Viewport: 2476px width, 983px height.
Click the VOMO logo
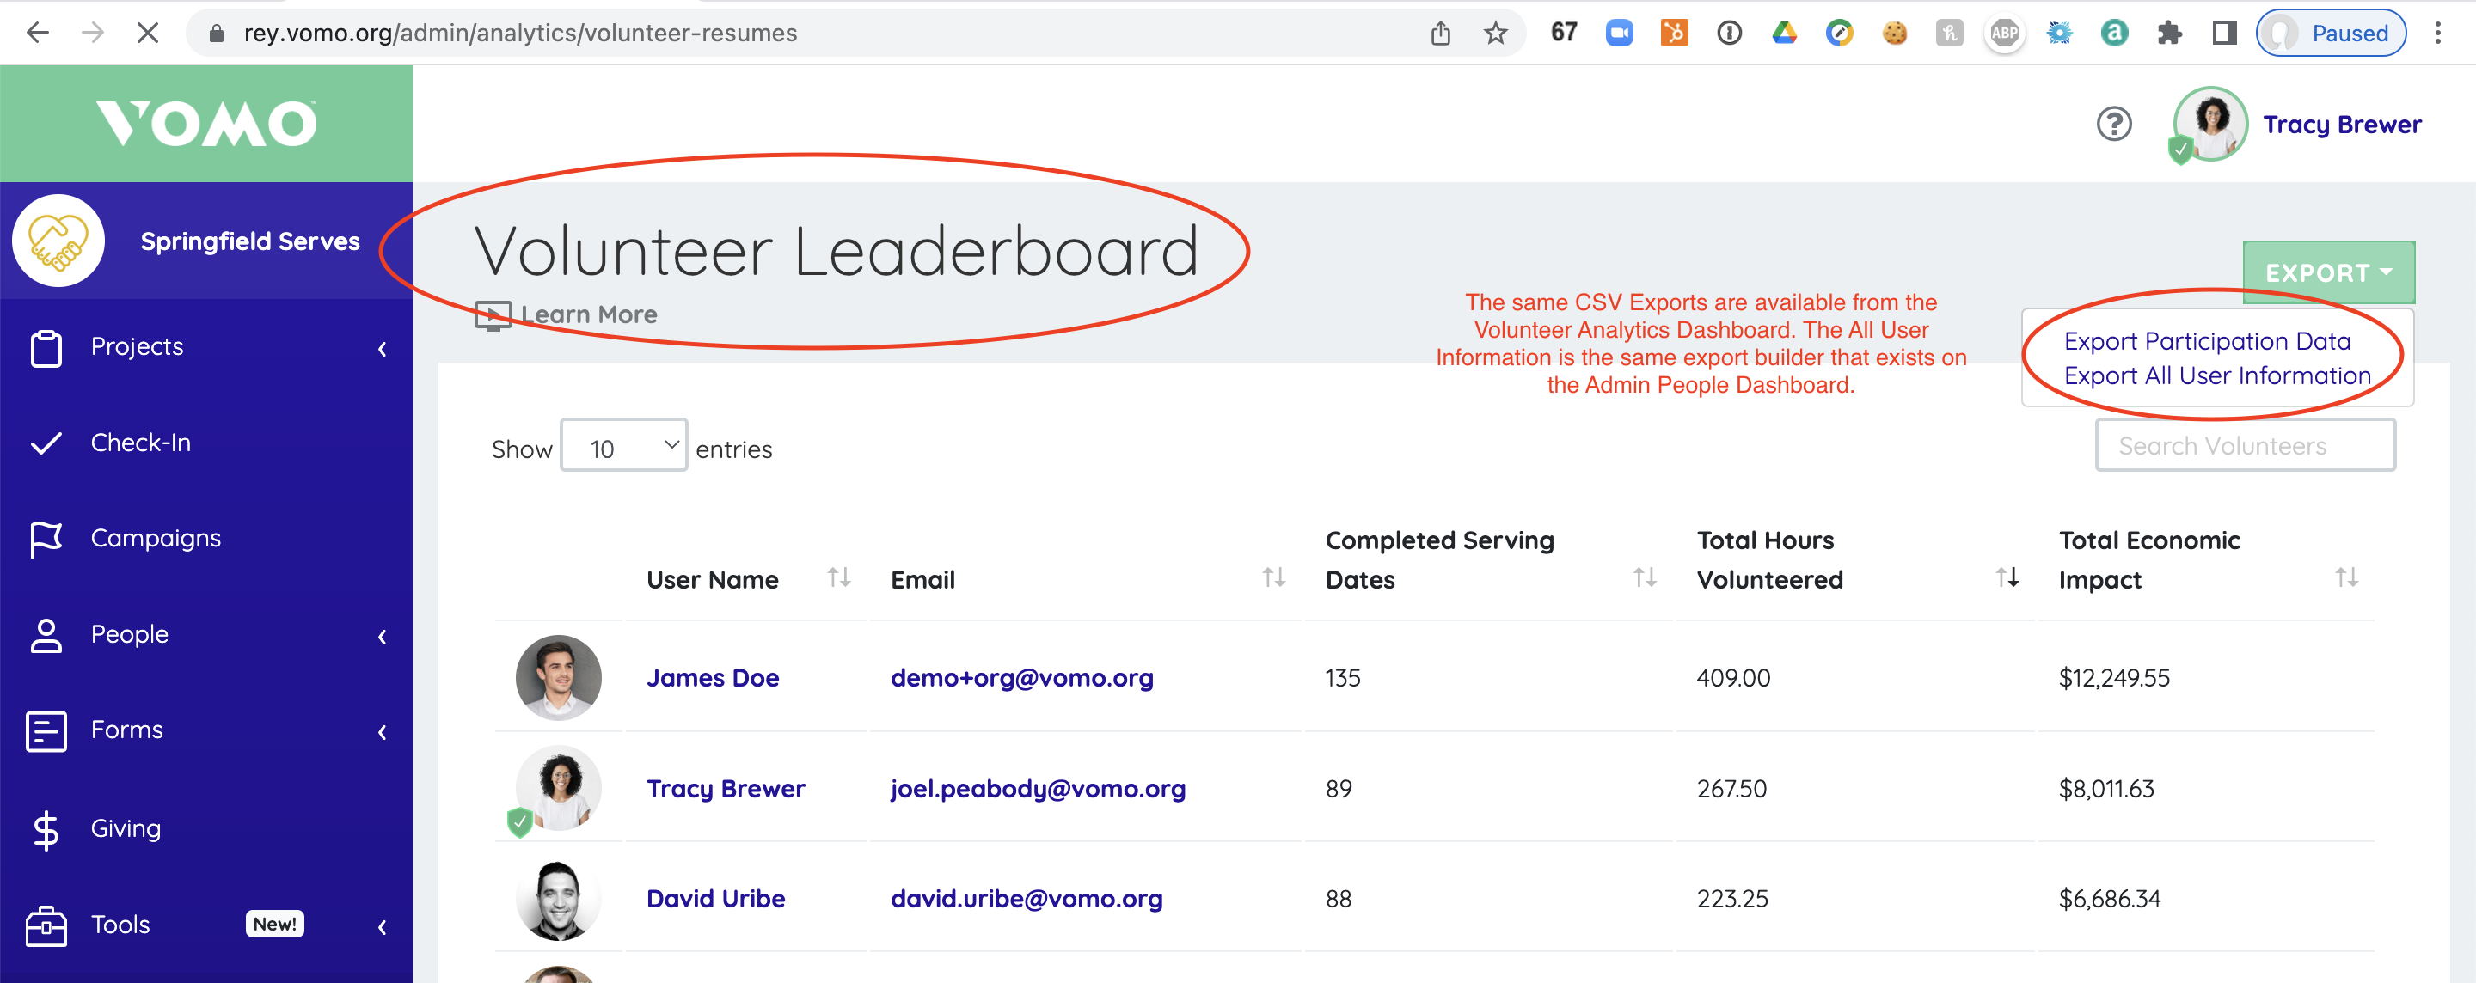[206, 123]
